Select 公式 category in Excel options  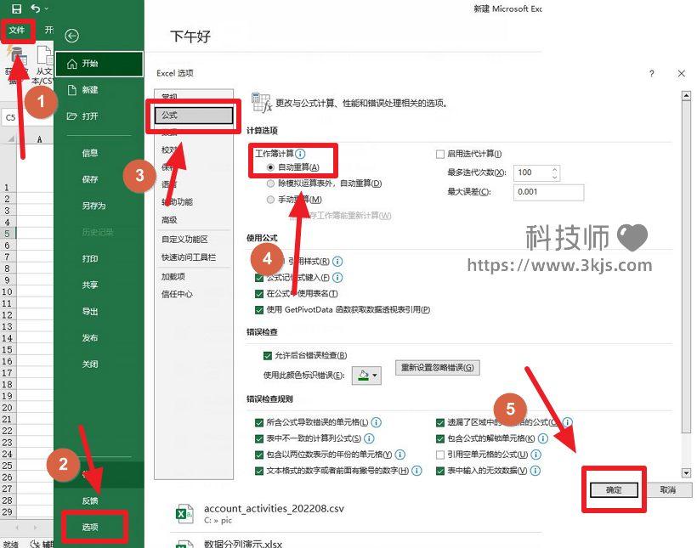point(194,116)
